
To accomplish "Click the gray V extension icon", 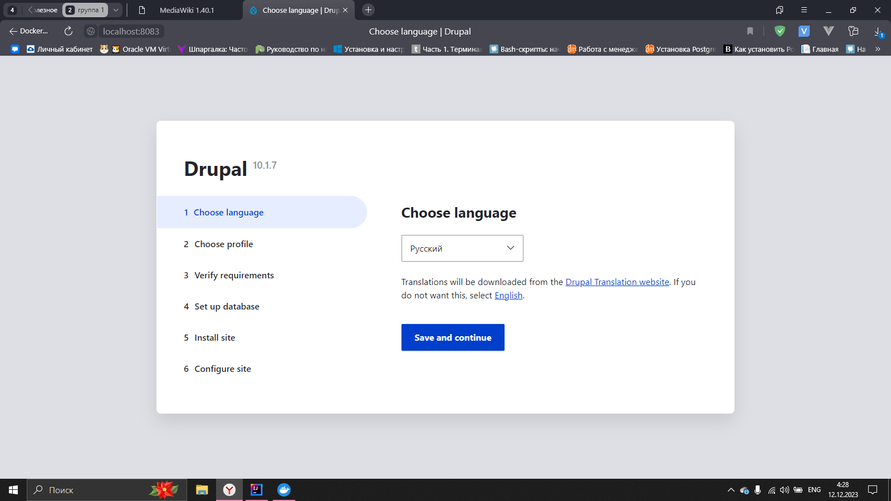I will [828, 31].
